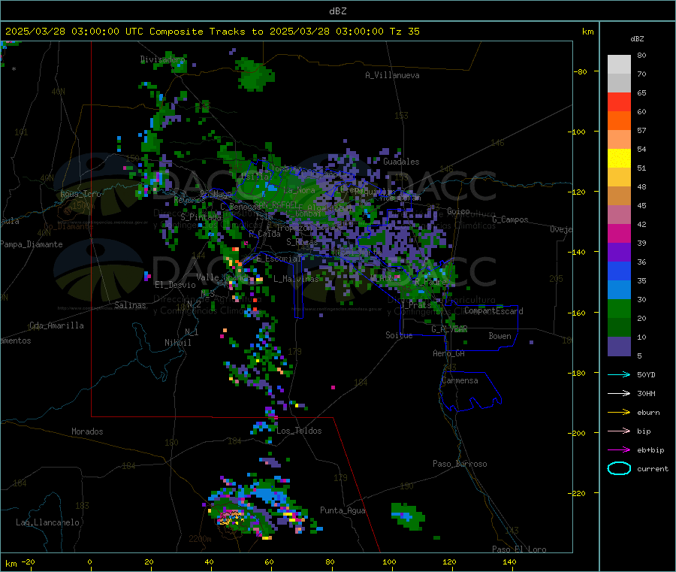Click the -220 tick on vertical axis
676x572 pixels.
click(x=578, y=493)
